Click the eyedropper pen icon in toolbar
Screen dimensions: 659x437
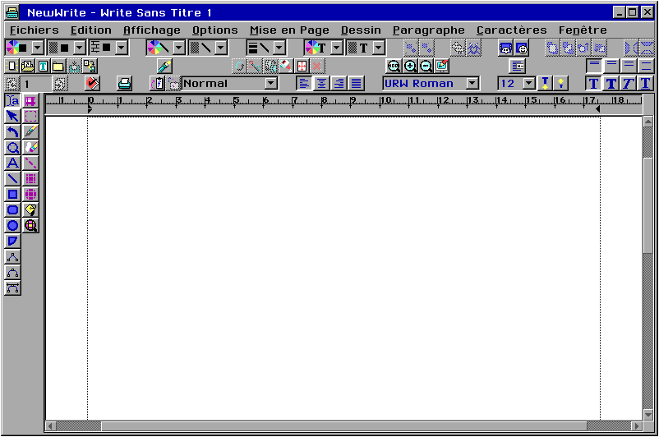164,66
